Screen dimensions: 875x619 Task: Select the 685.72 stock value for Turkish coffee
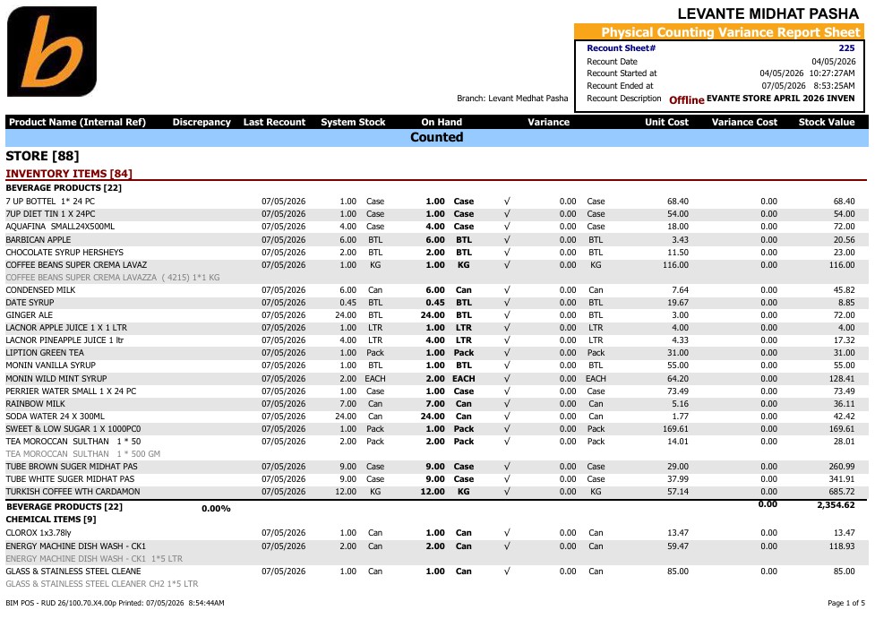tap(842, 492)
